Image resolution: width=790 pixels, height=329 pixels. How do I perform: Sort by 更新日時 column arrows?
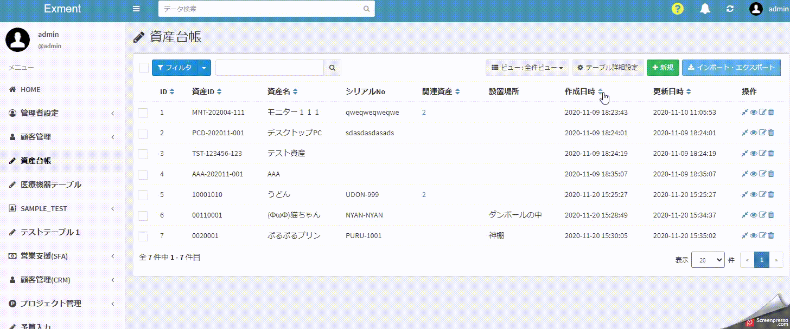pos(688,92)
